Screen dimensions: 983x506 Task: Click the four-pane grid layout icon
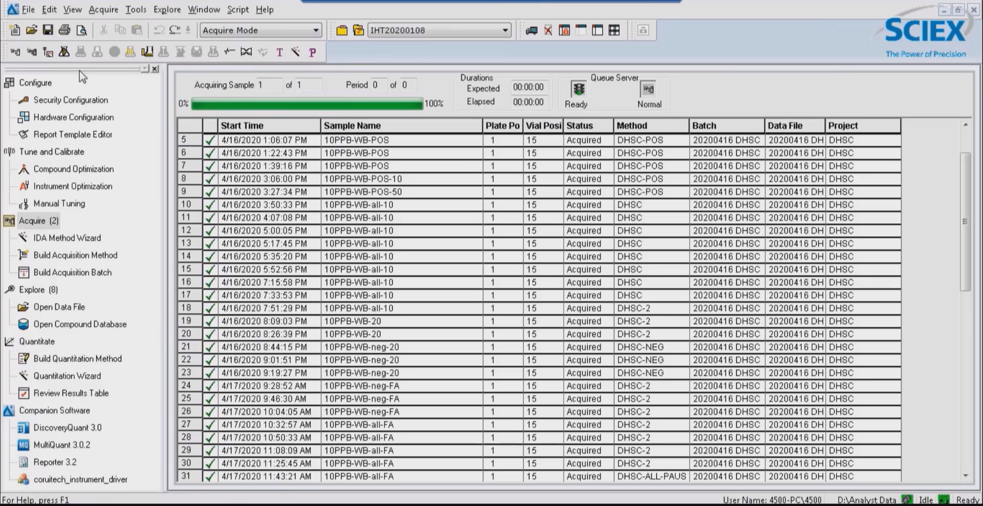(x=614, y=31)
